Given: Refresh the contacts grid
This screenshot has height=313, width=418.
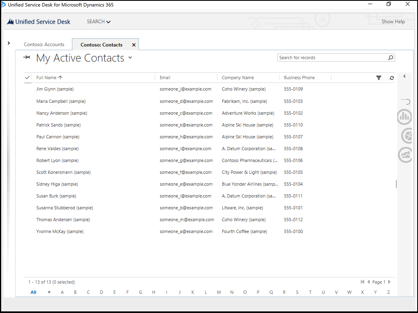Looking at the screenshot, I should point(391,78).
